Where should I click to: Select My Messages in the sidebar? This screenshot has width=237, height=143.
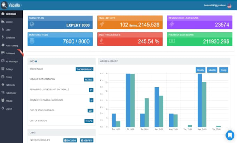point(12,61)
